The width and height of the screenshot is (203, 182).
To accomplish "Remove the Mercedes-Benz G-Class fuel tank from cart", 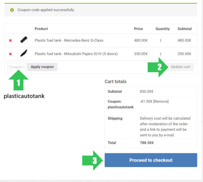I will click(x=10, y=41).
